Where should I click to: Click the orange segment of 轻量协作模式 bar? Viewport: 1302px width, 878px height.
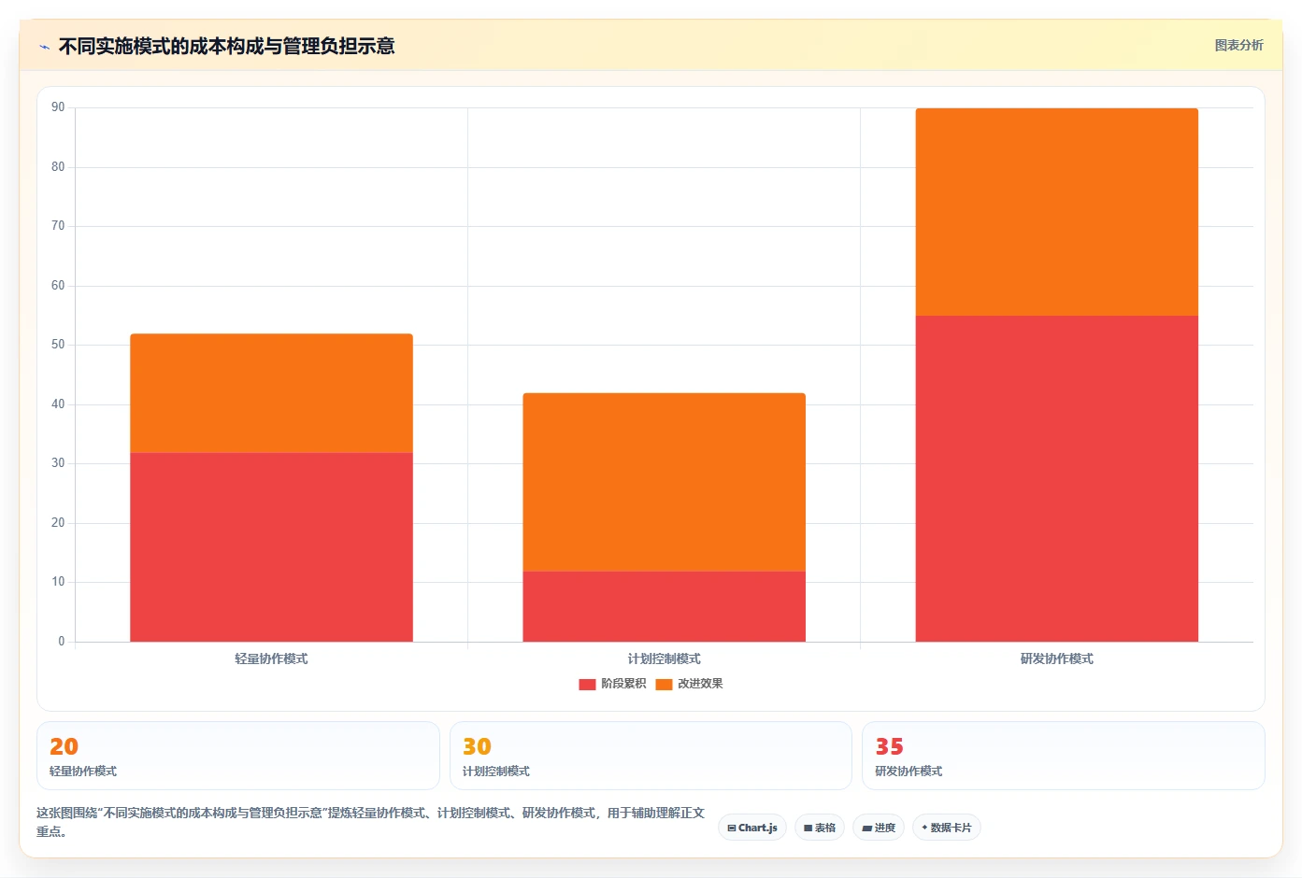pos(271,393)
